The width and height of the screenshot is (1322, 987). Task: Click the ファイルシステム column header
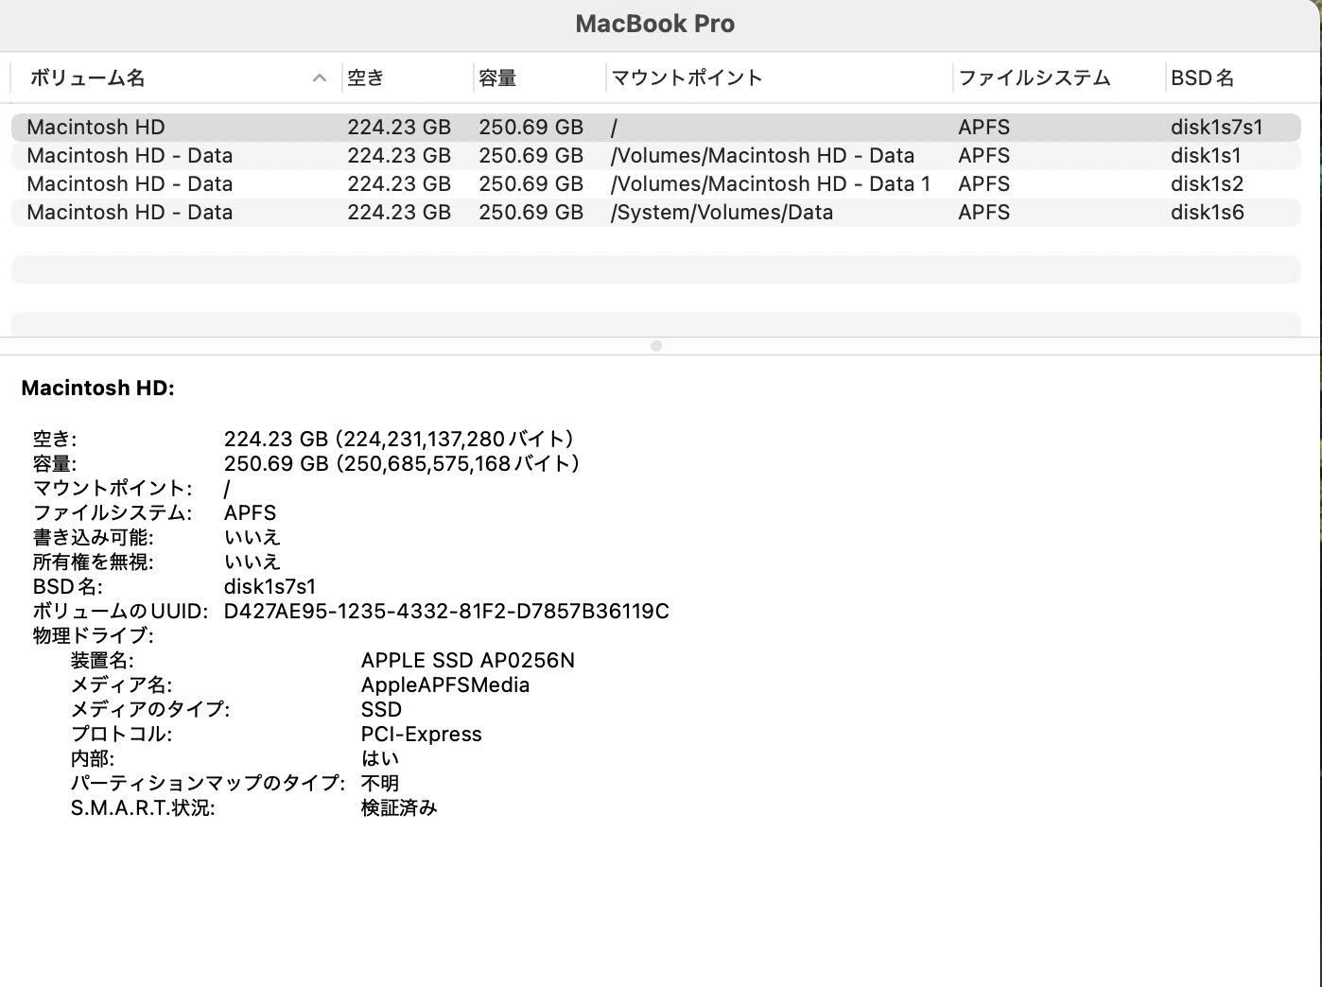[x=1035, y=78]
